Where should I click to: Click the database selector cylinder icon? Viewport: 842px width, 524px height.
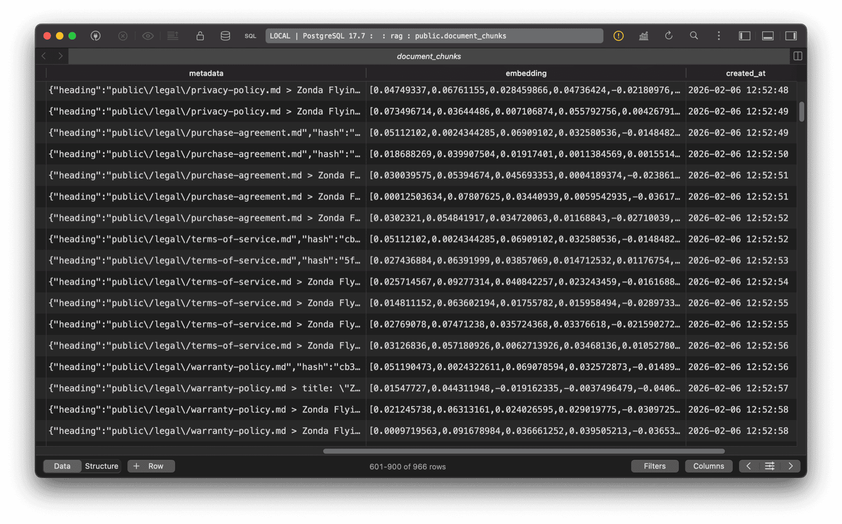point(225,36)
